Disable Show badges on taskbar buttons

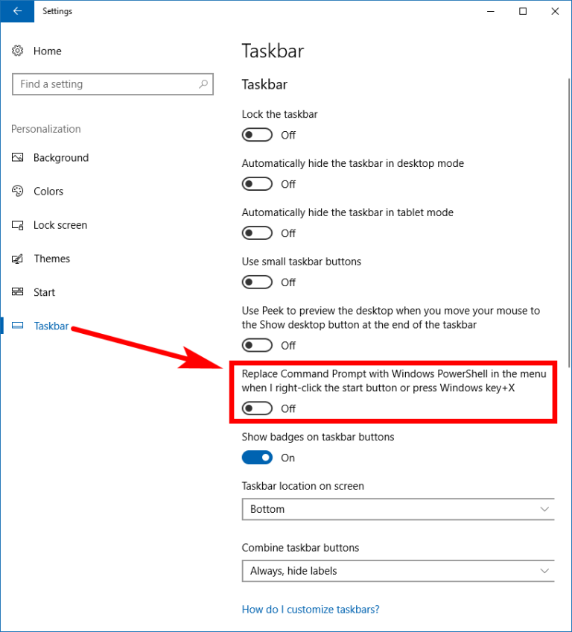[257, 458]
